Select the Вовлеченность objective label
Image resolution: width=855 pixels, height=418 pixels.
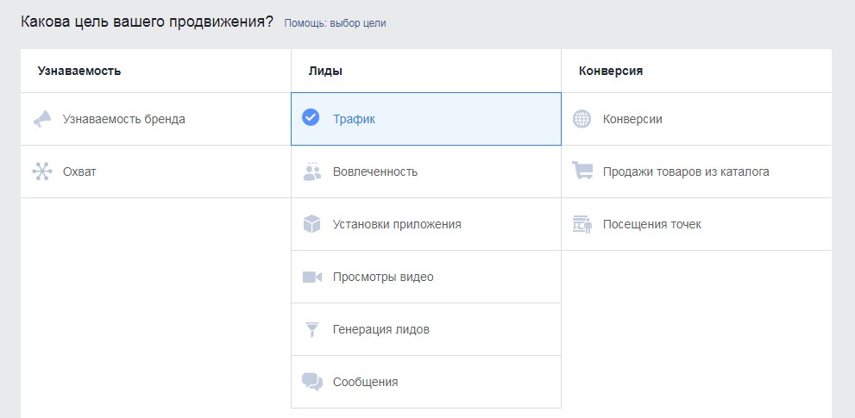tap(375, 172)
